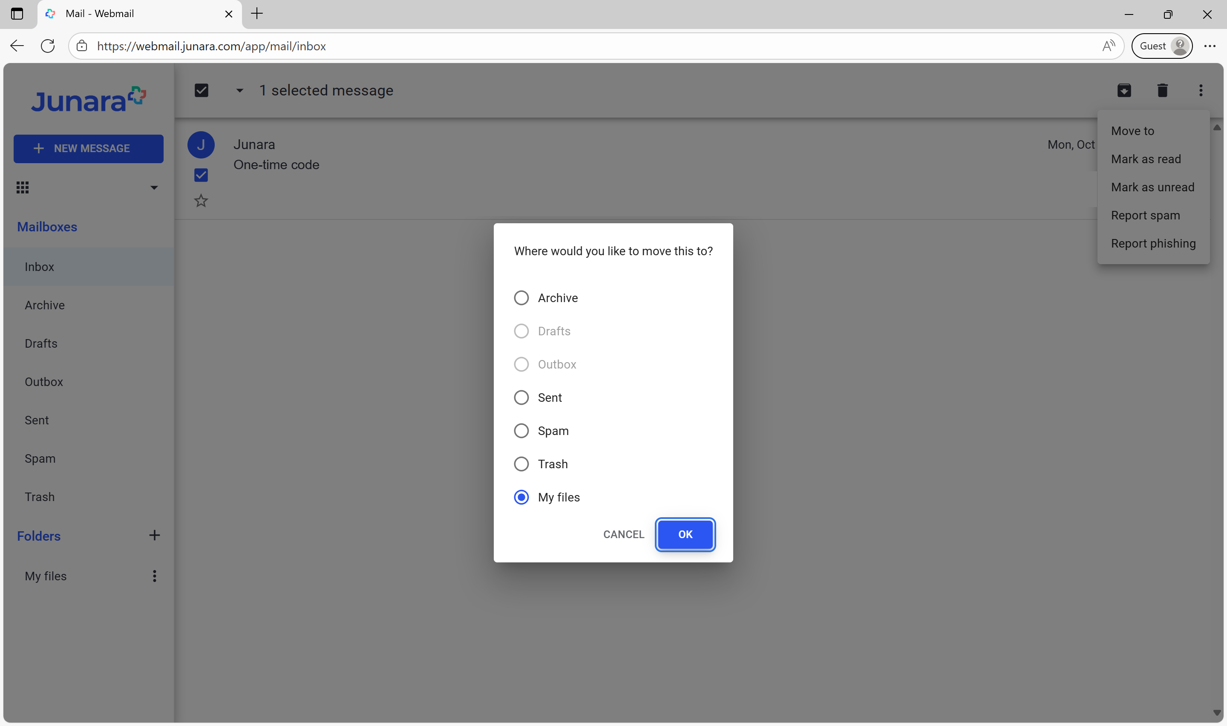The width and height of the screenshot is (1227, 726).
Task: Click the '1 selected message' text
Action: (326, 90)
